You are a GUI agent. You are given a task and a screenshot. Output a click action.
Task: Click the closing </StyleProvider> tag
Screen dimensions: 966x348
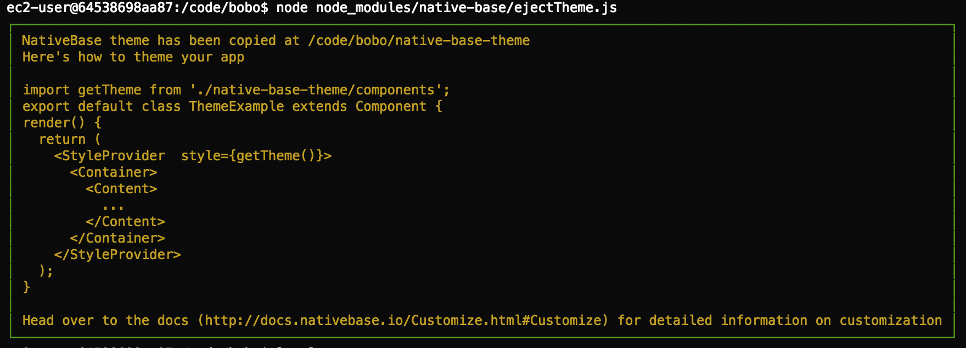(x=117, y=255)
